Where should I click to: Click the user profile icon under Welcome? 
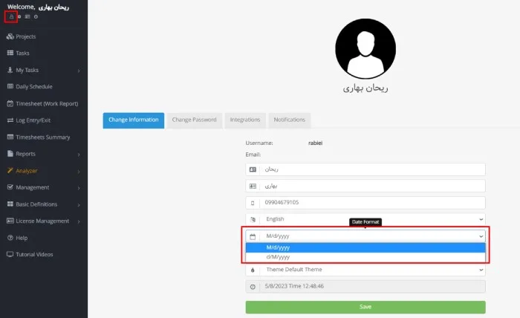point(11,16)
